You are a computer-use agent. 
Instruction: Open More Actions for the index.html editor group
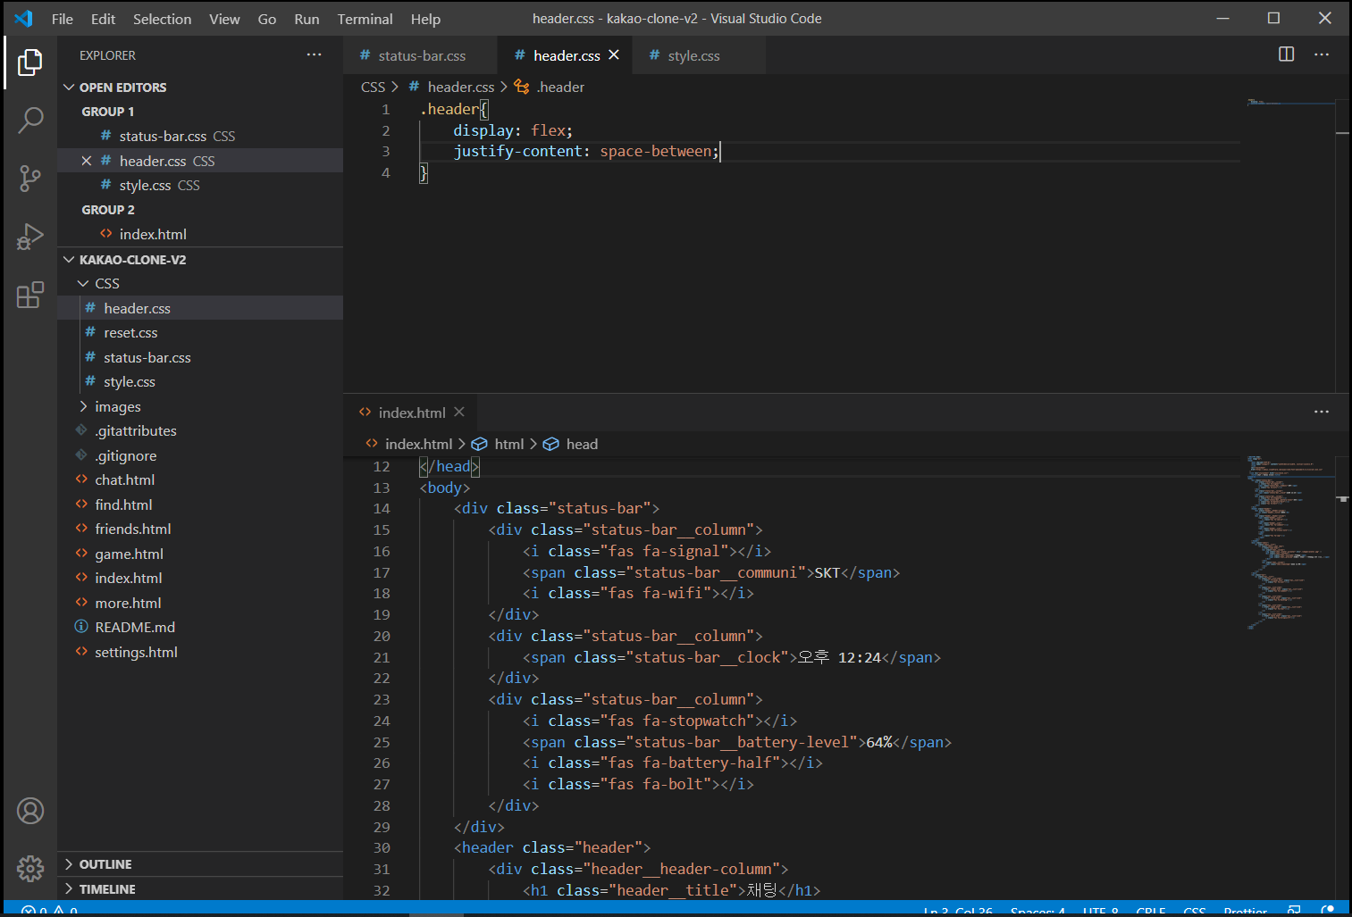tap(1322, 412)
